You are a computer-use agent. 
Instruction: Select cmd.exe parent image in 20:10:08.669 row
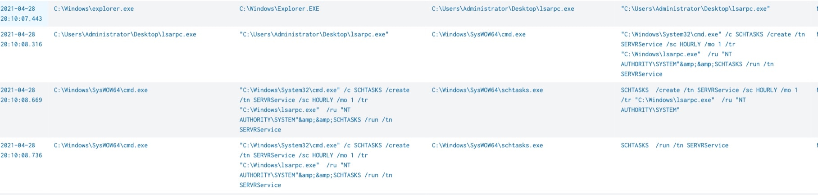tap(100, 90)
